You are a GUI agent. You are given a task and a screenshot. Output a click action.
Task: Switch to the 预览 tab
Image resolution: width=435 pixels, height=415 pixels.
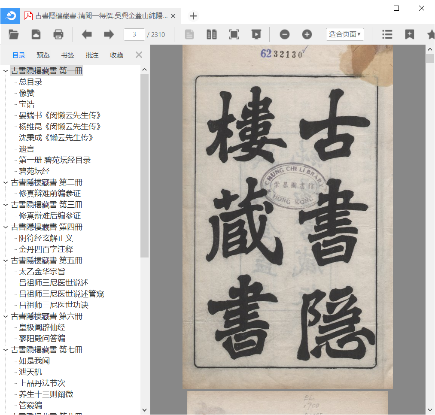click(43, 55)
